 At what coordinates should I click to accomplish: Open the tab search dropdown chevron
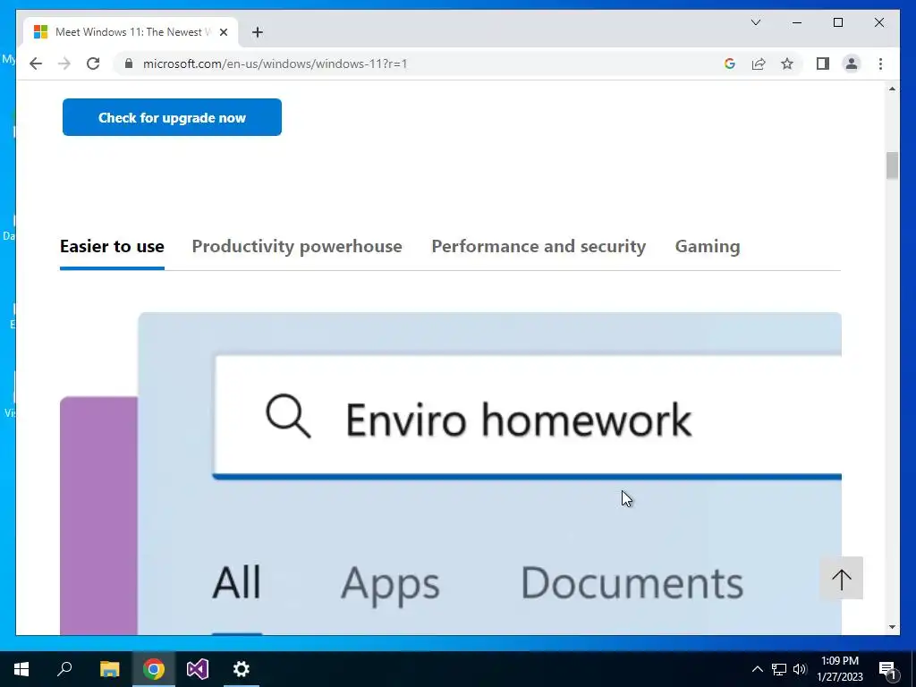point(755,22)
